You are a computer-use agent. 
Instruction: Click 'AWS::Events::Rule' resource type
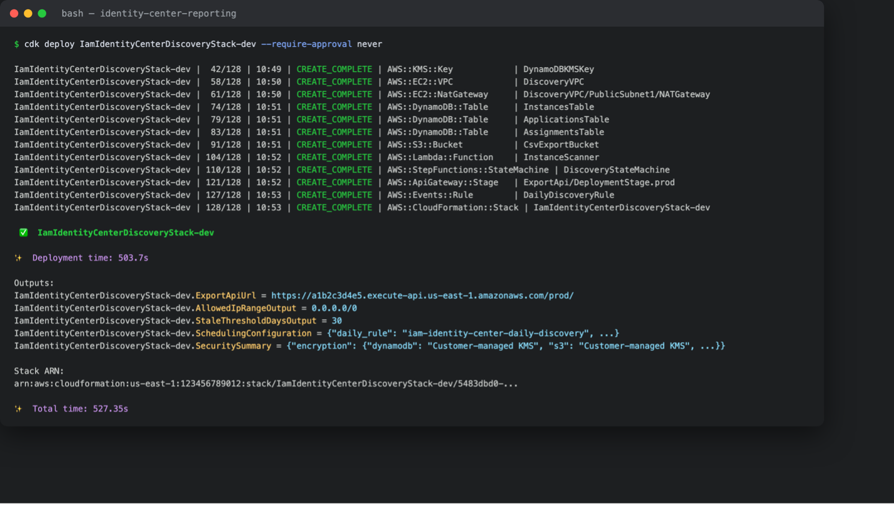point(430,195)
